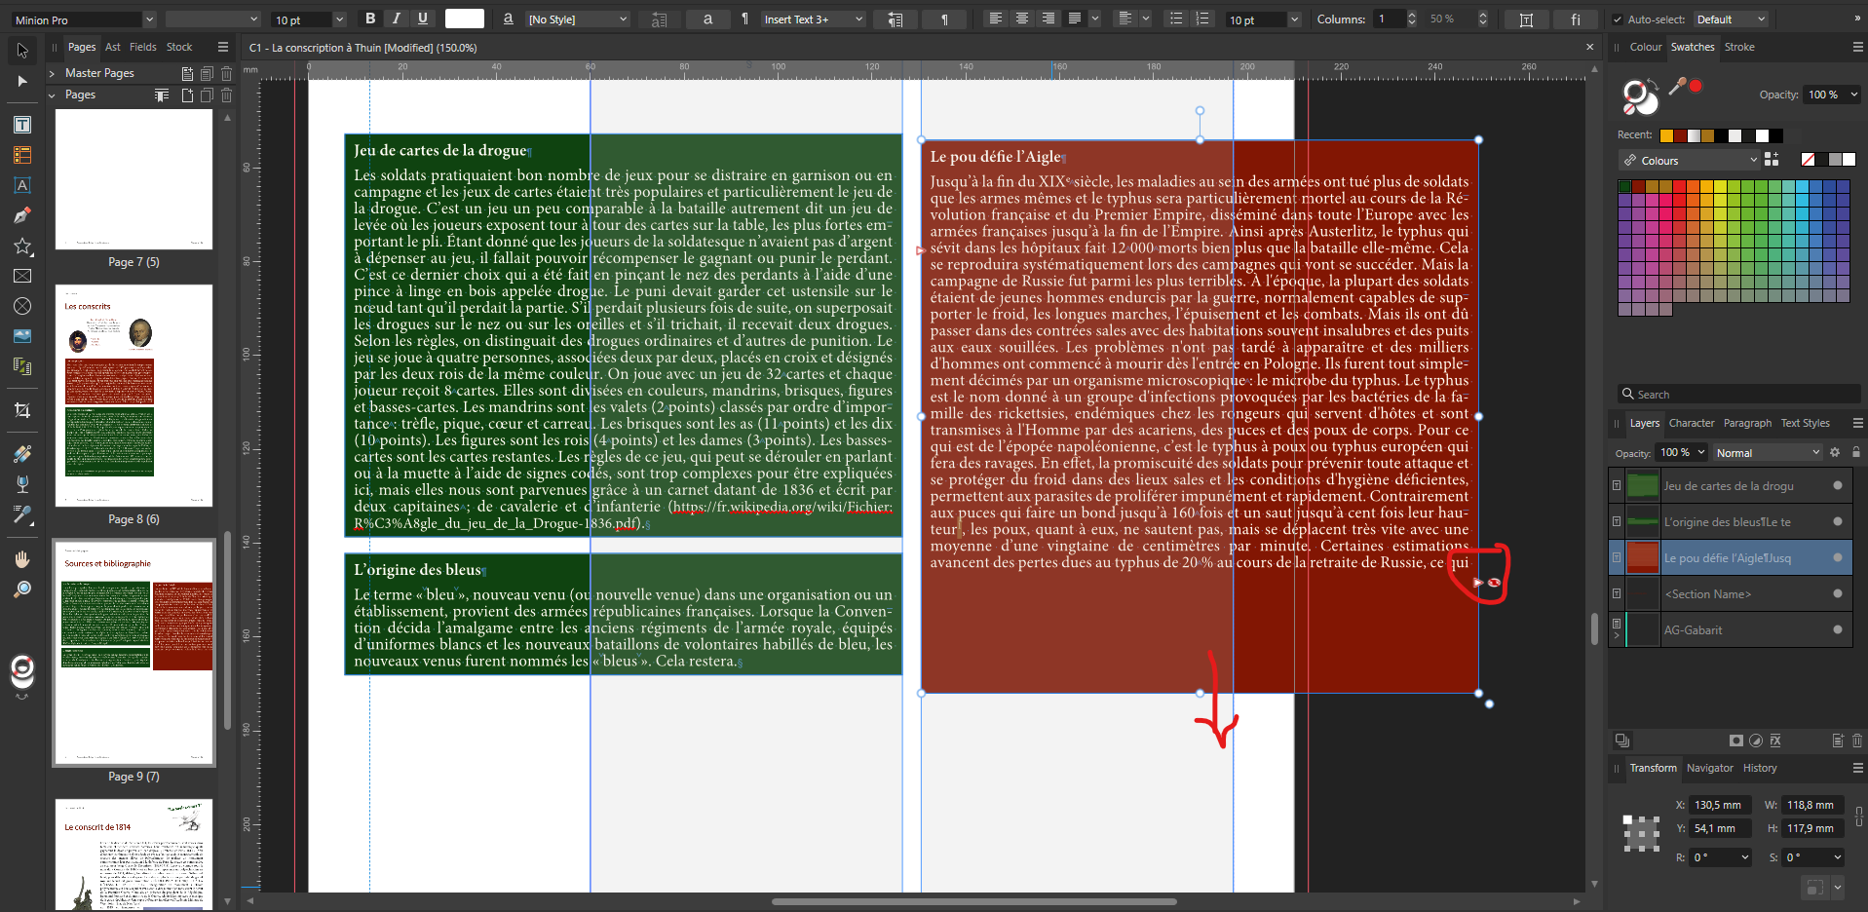Apply bold formatting

[370, 19]
